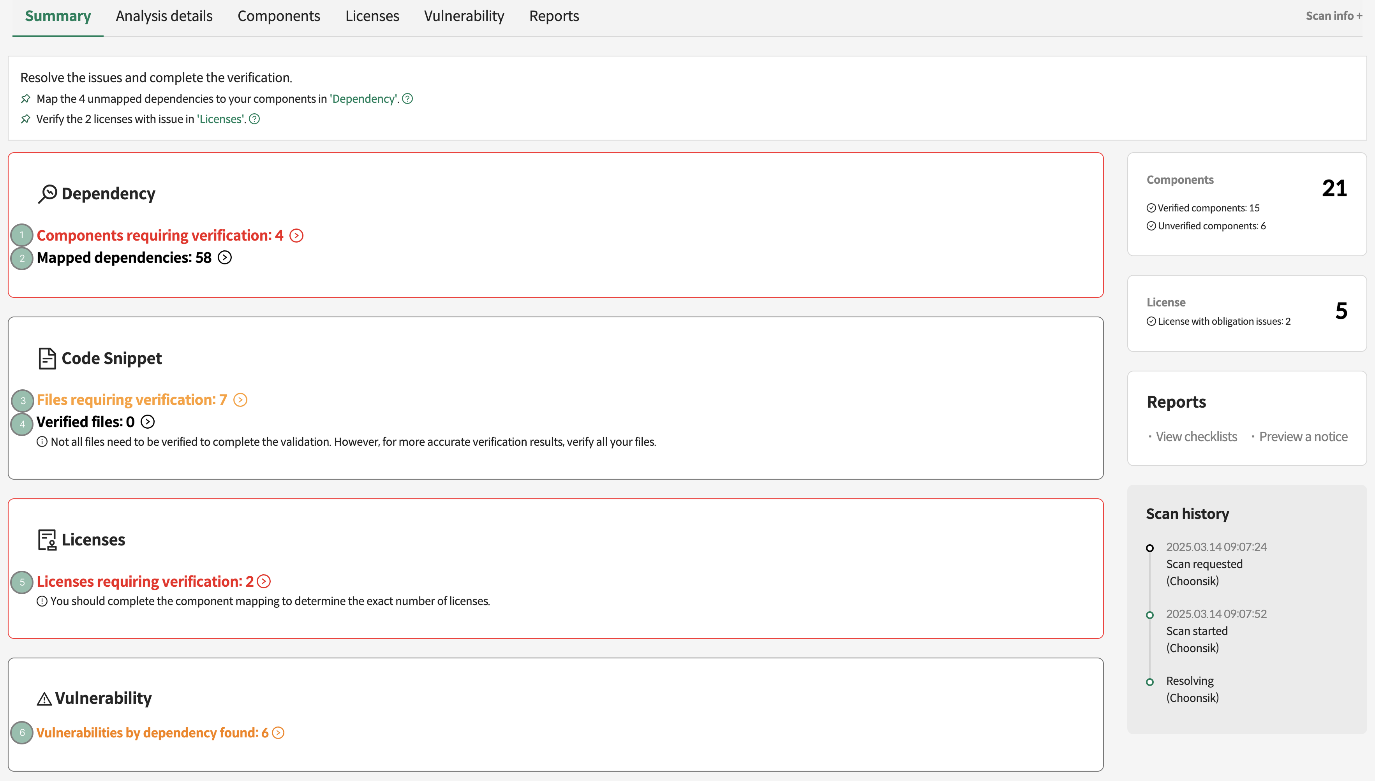Viewport: 1375px width, 781px height.
Task: Click arrow icon next to Components requiring verification
Action: (x=296, y=236)
